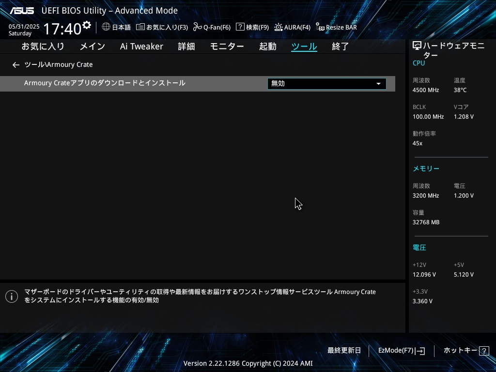
Task: Select the Armoury Crateアプリのダウンロードとインストール row
Action: (198, 83)
